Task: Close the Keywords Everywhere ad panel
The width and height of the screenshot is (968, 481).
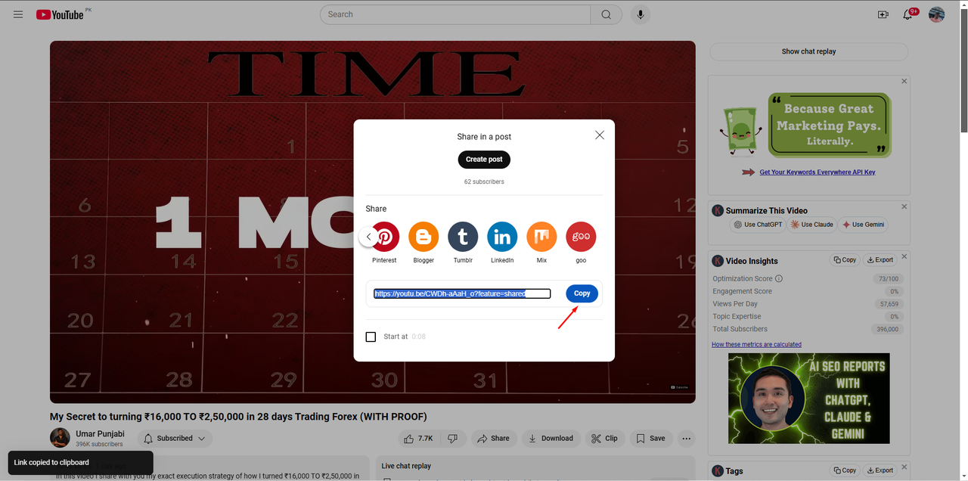Action: coord(904,81)
